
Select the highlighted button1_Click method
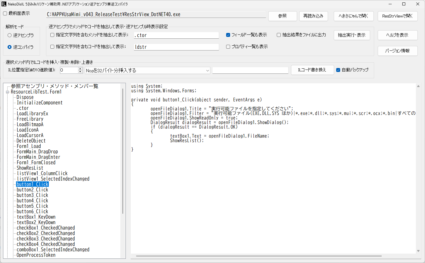(x=32, y=184)
